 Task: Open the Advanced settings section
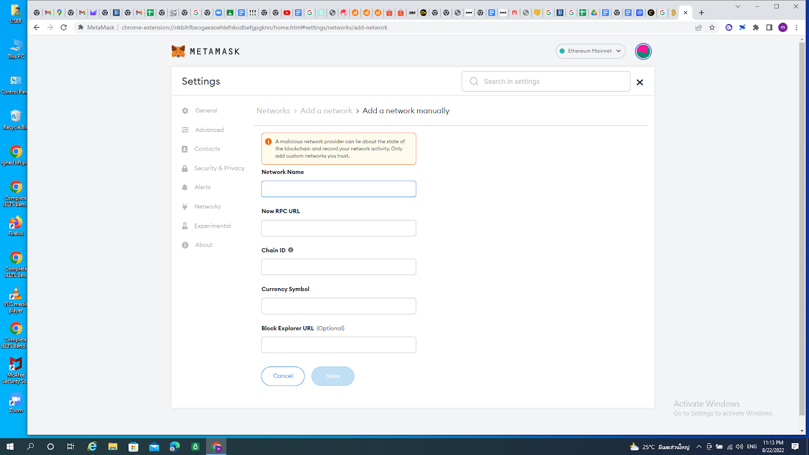(203, 130)
